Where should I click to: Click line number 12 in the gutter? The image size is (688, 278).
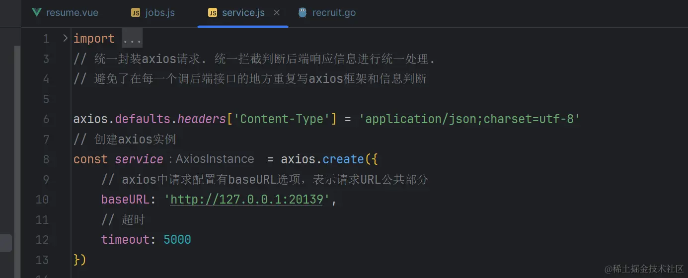coord(42,240)
